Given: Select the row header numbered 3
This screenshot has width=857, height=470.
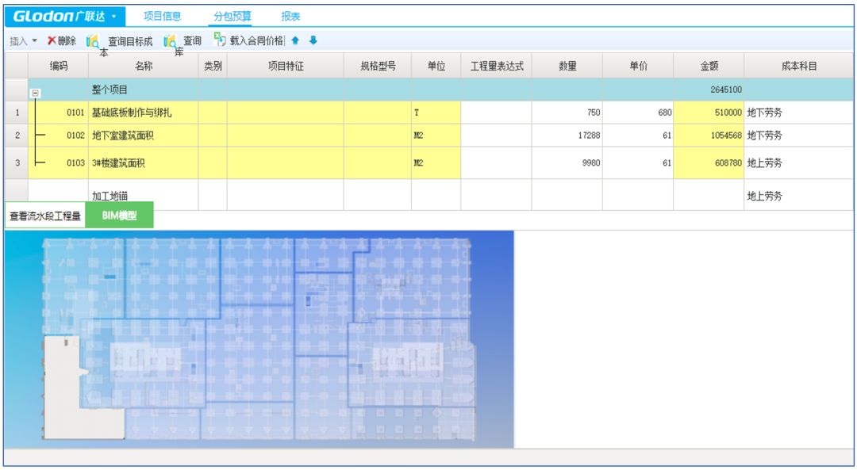Looking at the screenshot, I should [x=17, y=162].
